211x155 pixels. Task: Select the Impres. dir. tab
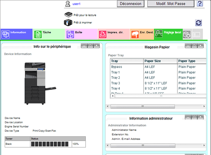pos(114,34)
